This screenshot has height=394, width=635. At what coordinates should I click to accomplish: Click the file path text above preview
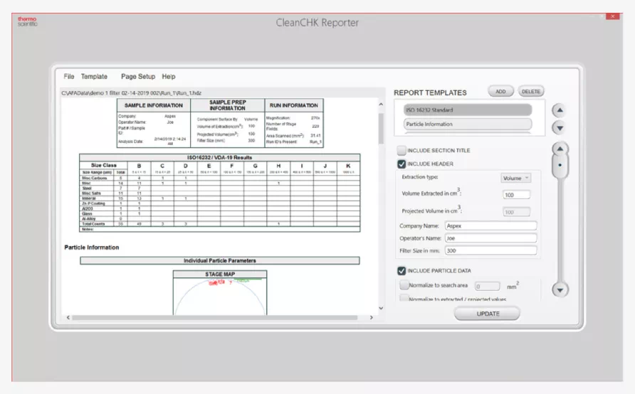click(x=131, y=93)
